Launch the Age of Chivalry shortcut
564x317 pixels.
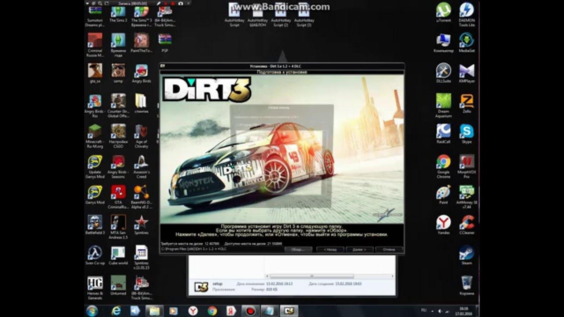click(141, 136)
